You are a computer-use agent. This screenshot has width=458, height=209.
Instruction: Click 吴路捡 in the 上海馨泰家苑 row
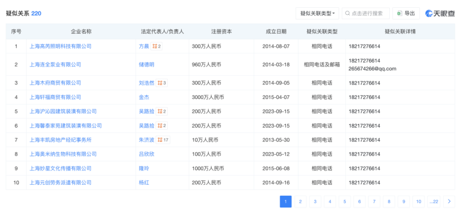tap(146, 126)
